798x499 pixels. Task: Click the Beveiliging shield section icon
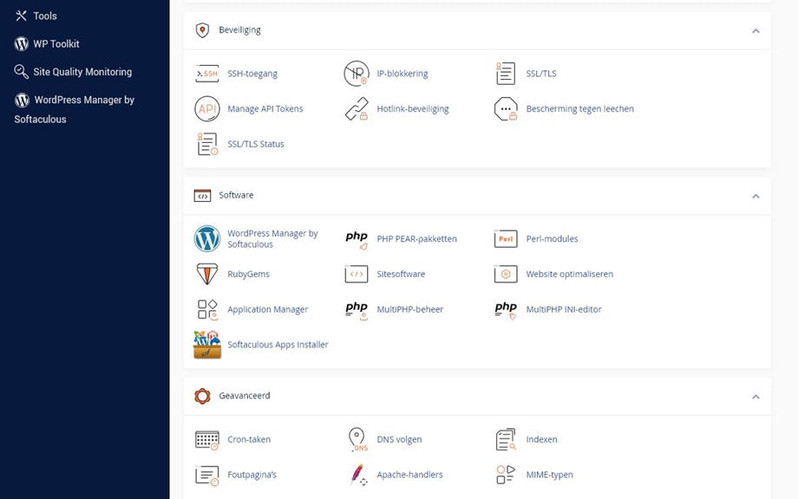click(202, 30)
